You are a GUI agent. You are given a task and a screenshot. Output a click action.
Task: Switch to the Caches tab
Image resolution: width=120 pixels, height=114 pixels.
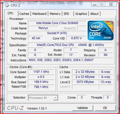pos(24,14)
